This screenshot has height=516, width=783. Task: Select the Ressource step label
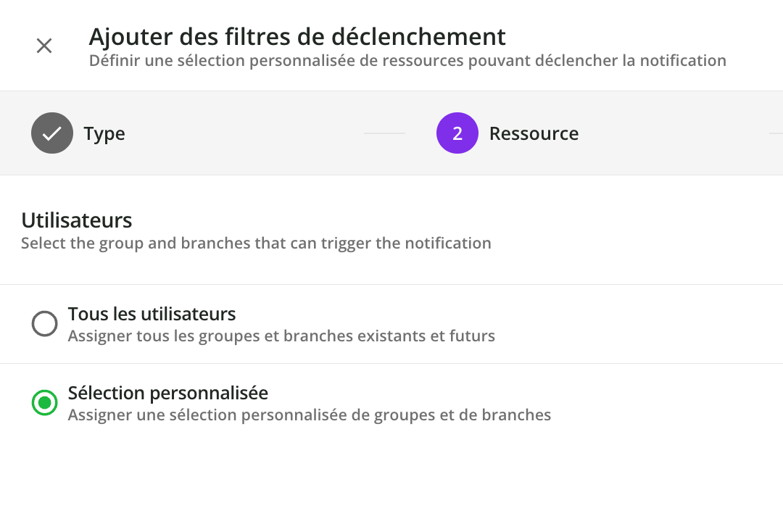click(534, 134)
